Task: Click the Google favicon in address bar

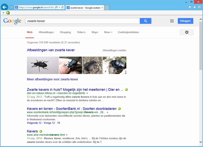Action: [17, 7]
